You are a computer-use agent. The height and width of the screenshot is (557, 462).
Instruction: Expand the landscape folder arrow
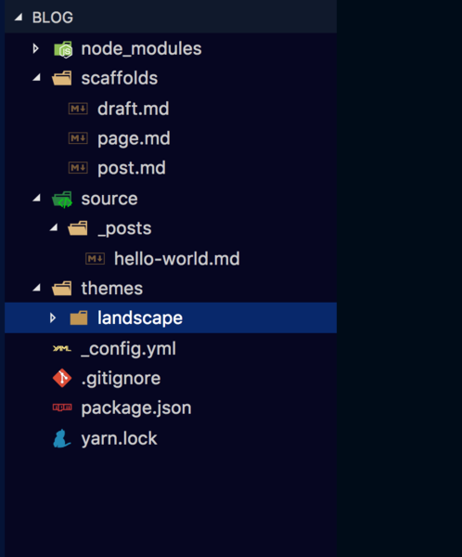(x=53, y=317)
